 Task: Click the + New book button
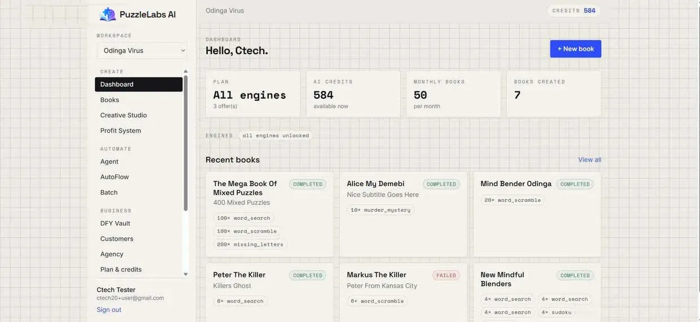576,48
